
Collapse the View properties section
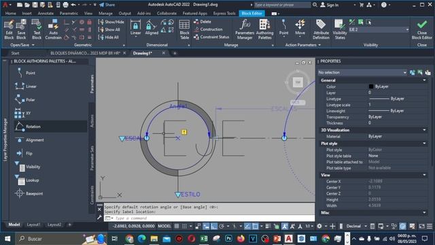tap(424, 175)
